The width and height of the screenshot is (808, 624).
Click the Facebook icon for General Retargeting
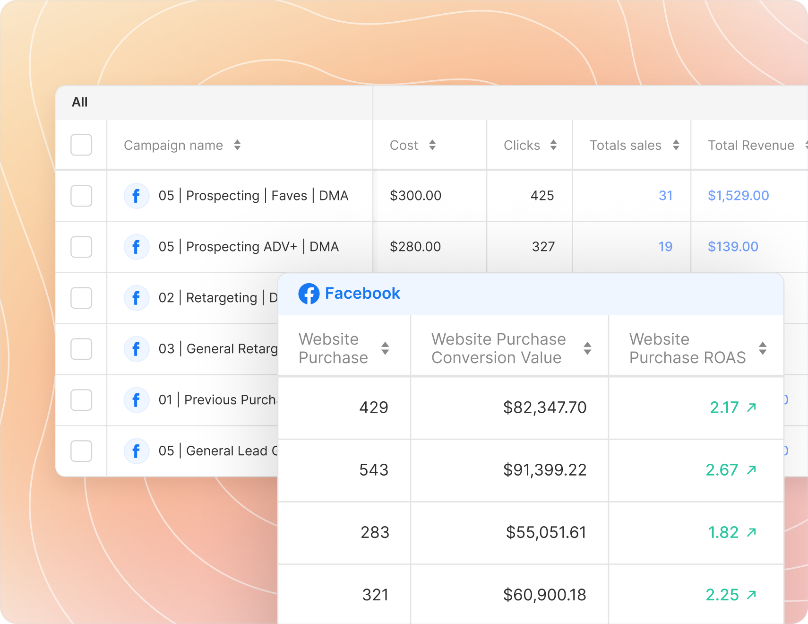(x=136, y=349)
